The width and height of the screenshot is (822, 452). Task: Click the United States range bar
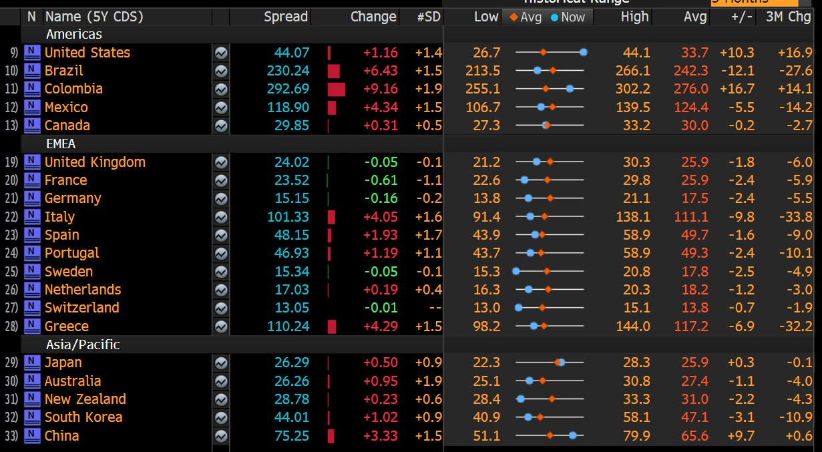[x=550, y=53]
